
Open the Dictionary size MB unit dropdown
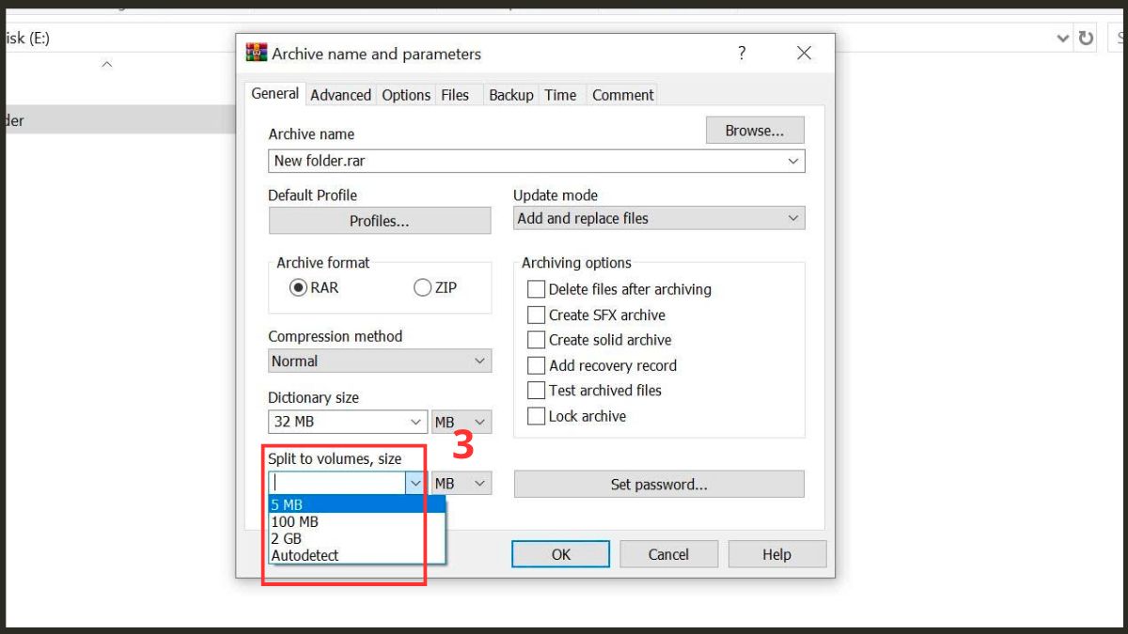(x=462, y=422)
